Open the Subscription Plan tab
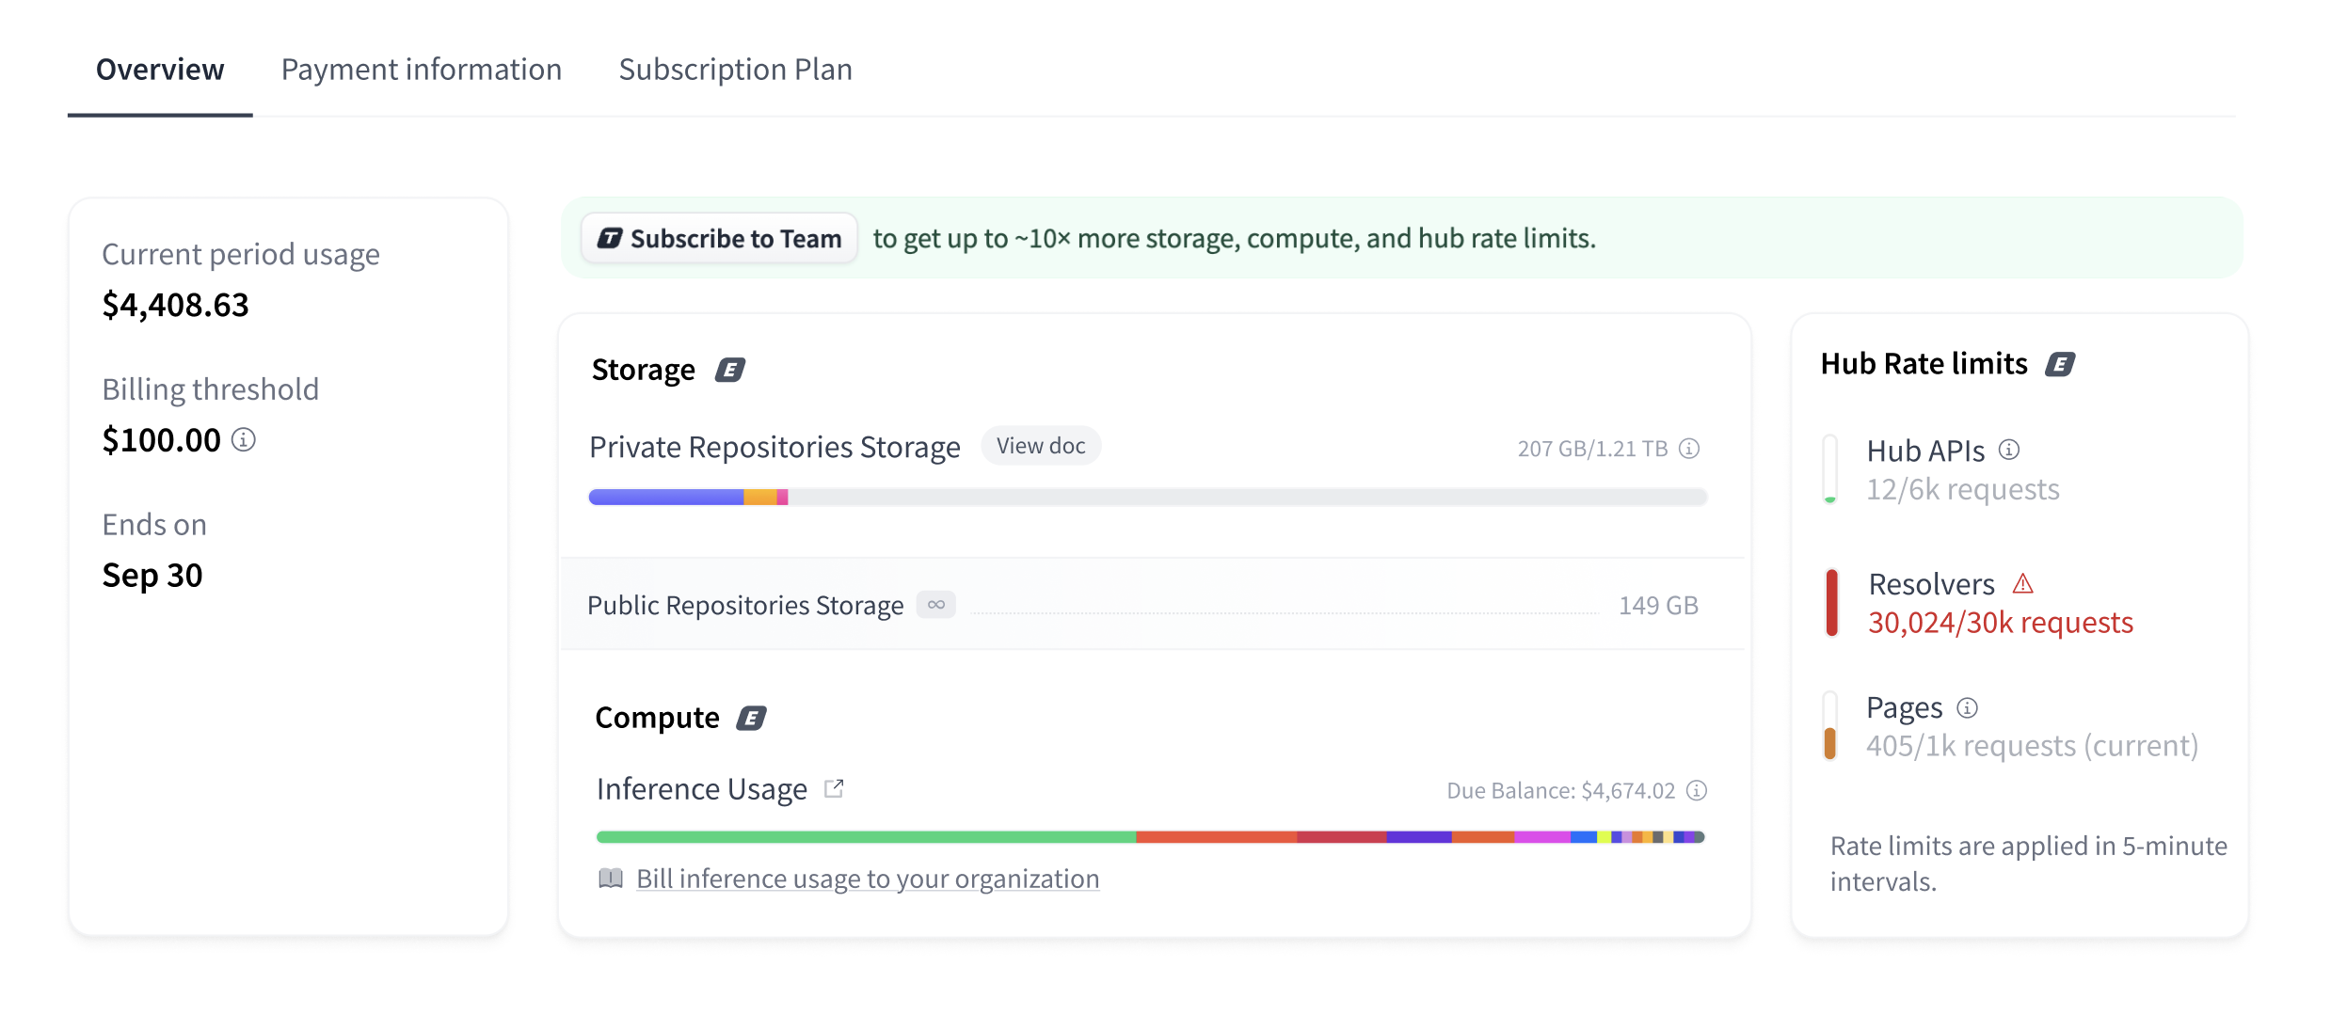 point(735,70)
